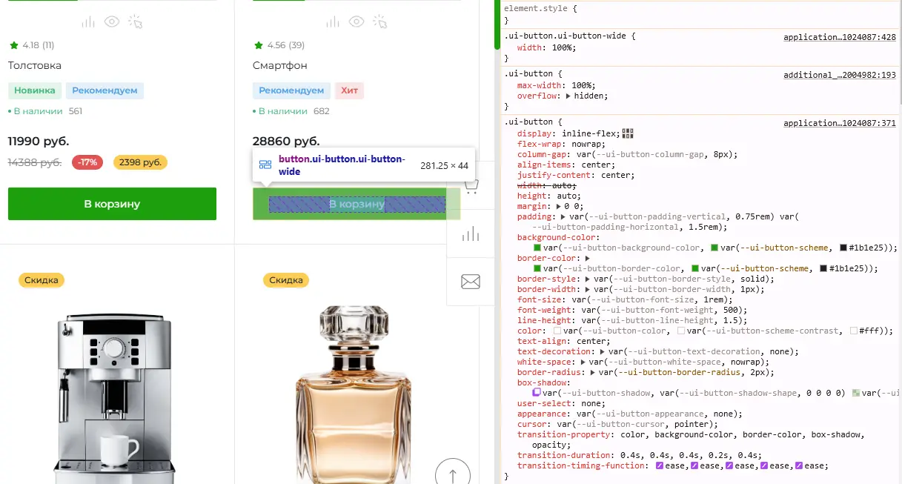Click the one-click buy cursor icon on Толстовка card

click(x=135, y=22)
